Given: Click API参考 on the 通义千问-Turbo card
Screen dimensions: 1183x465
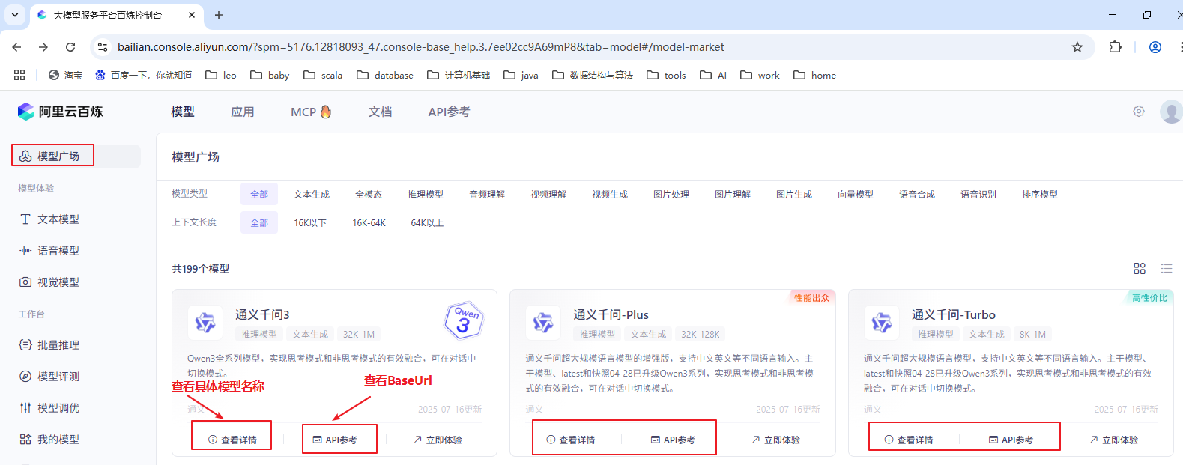Looking at the screenshot, I should (x=1011, y=440).
